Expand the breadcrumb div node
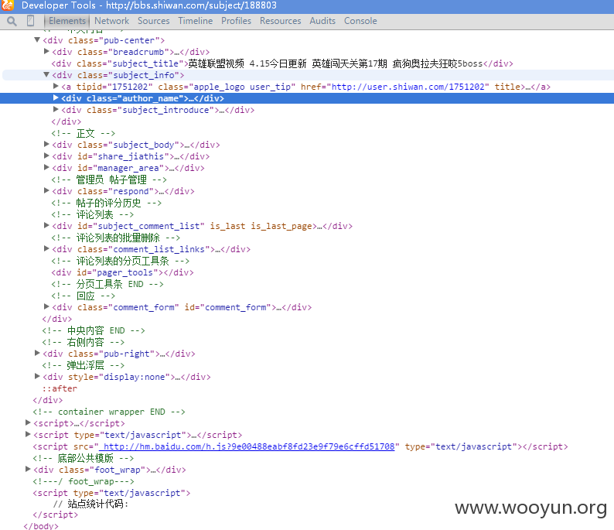 [x=46, y=51]
